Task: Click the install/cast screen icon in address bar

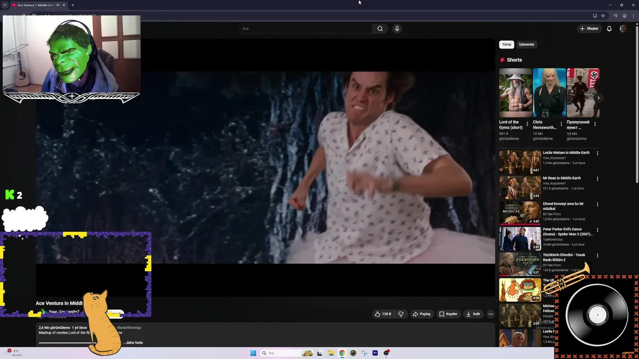Action: pos(595,15)
